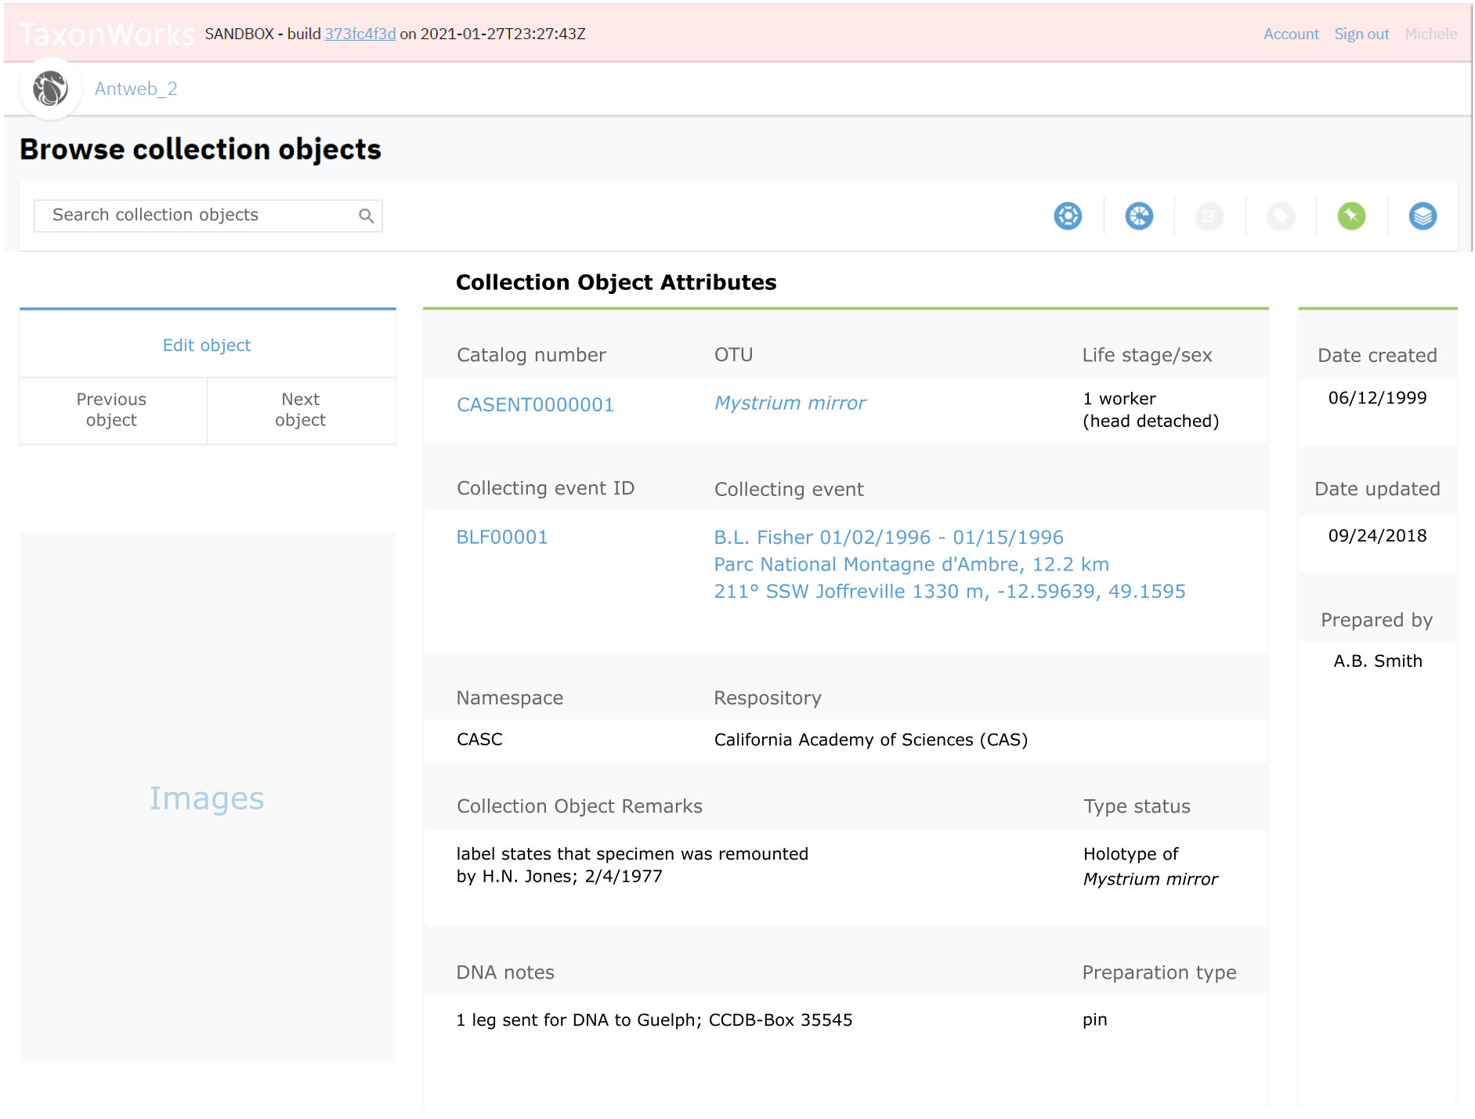Open the OTU radial navigator icon

[1067, 216]
